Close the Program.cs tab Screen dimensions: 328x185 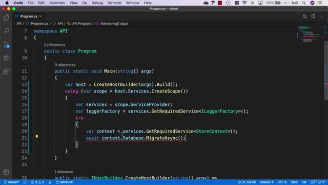coord(40,16)
